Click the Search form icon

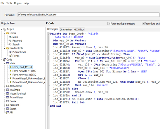click(11, 45)
